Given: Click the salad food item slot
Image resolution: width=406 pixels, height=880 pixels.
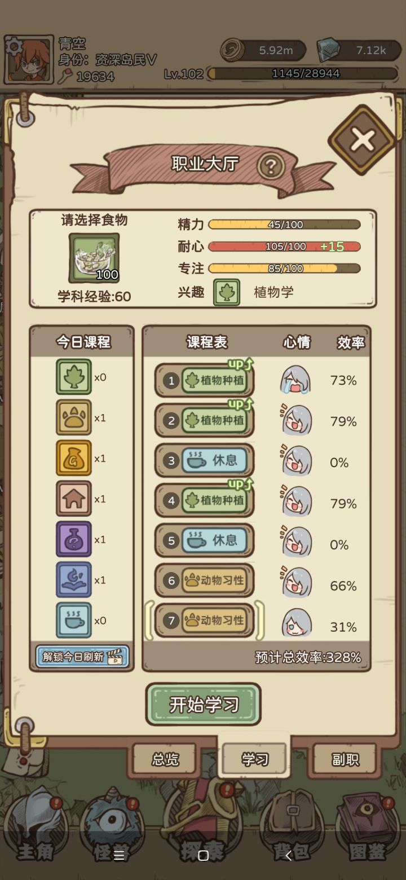Looking at the screenshot, I should (94, 258).
